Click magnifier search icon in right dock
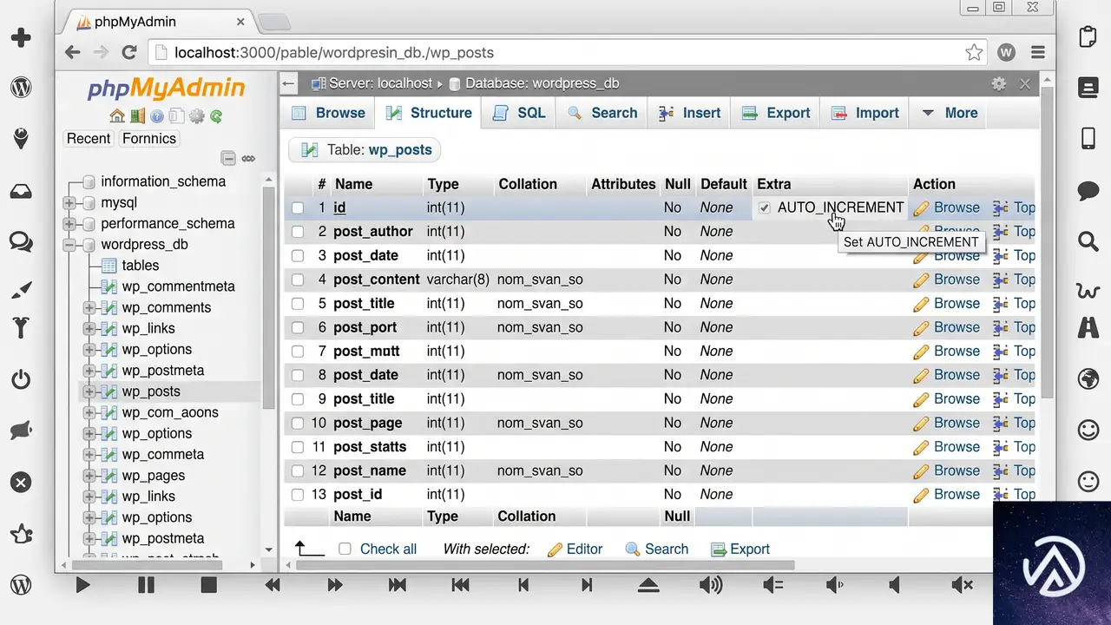The image size is (1111, 625). pos(1088,241)
